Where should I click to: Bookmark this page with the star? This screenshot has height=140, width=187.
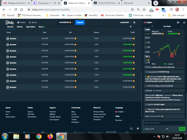click(144, 9)
